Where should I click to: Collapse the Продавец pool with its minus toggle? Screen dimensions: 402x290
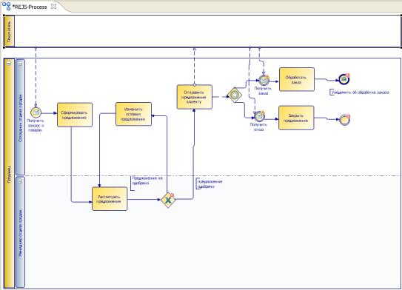tap(9, 63)
